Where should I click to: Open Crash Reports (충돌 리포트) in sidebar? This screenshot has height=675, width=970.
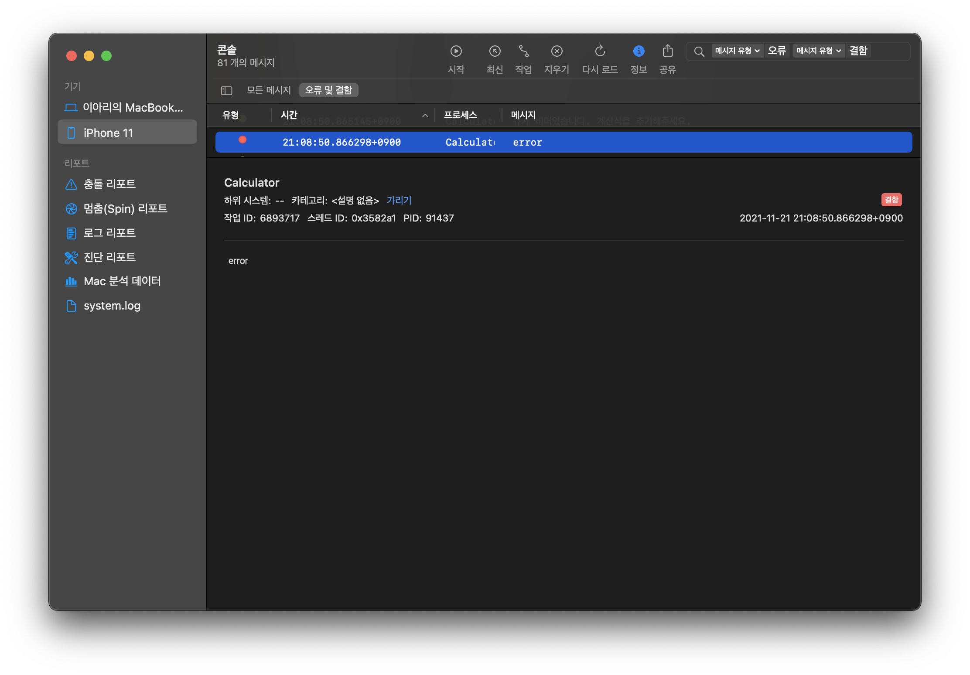[x=109, y=184]
